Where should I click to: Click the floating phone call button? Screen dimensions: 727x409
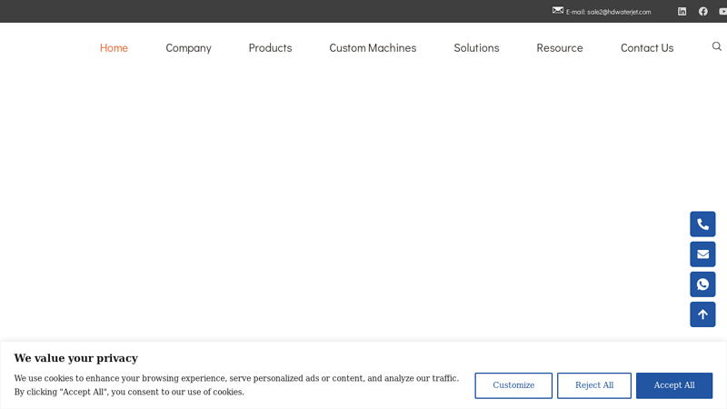(x=702, y=224)
